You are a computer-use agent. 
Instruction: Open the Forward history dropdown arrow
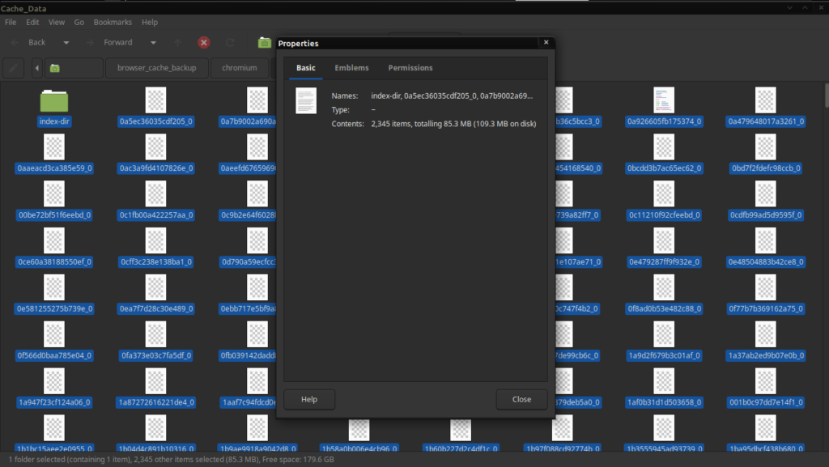(x=152, y=42)
